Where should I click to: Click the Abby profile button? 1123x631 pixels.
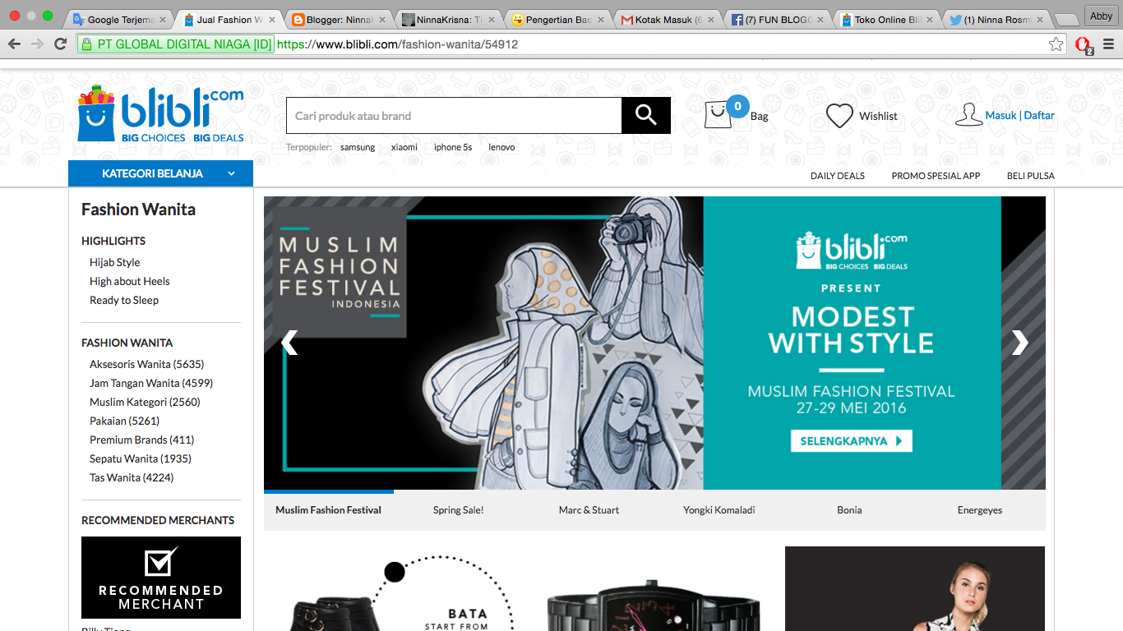[1101, 16]
